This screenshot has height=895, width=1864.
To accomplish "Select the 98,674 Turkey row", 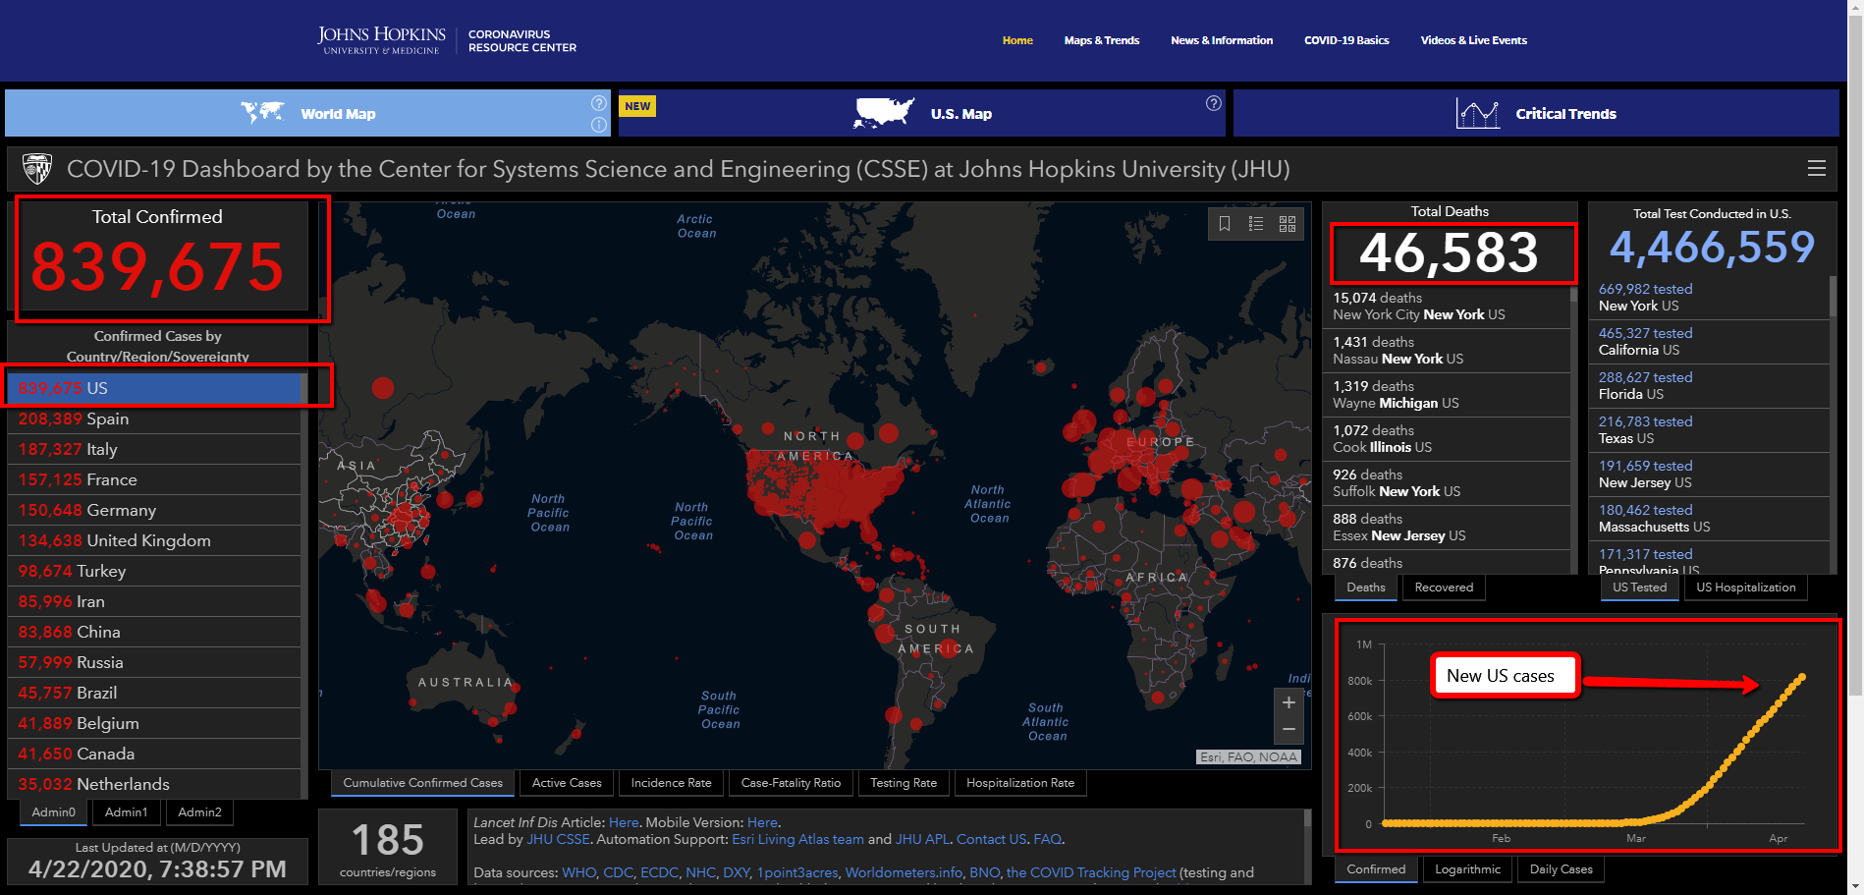I will coord(154,572).
